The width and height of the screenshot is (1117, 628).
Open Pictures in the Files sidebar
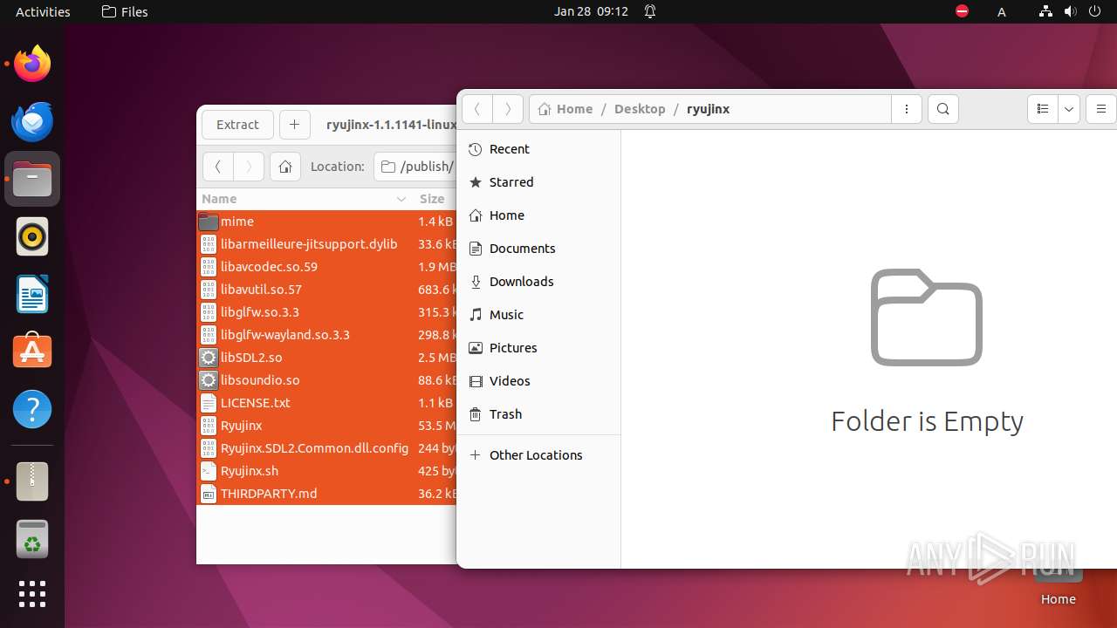[539, 348]
